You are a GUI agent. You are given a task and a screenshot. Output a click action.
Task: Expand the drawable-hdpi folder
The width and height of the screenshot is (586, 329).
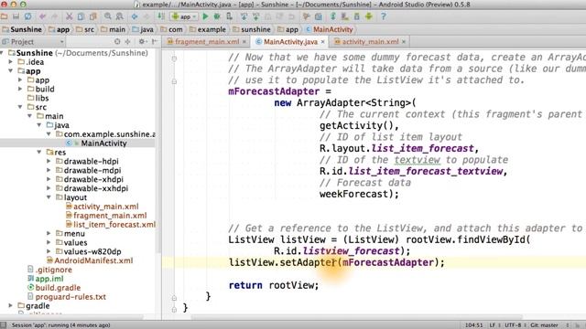coord(49,161)
